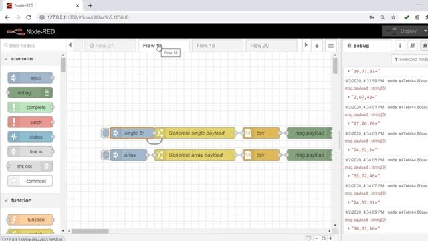Select the comment node in palette
Screen dimensions: 428x241
click(30, 181)
